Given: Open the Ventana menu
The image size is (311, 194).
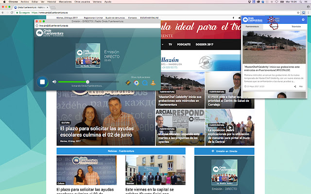Looking at the screenshot, I should click(97, 1).
